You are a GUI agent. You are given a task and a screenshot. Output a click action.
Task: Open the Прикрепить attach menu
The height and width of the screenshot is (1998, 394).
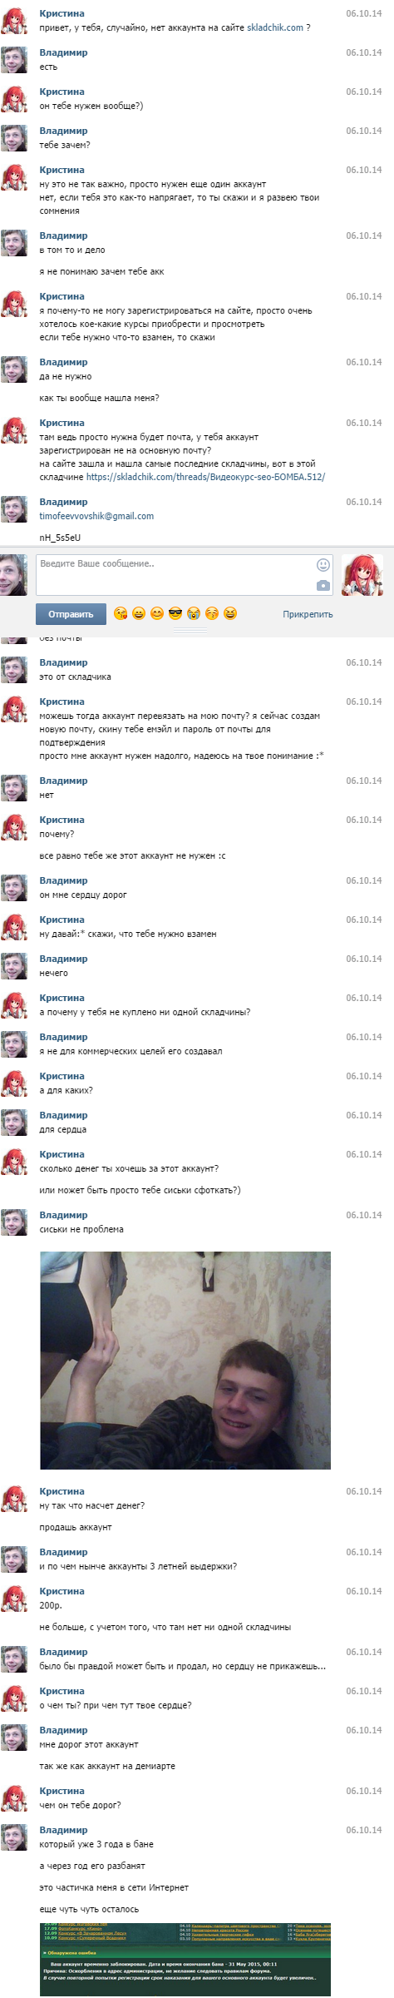coord(308,614)
